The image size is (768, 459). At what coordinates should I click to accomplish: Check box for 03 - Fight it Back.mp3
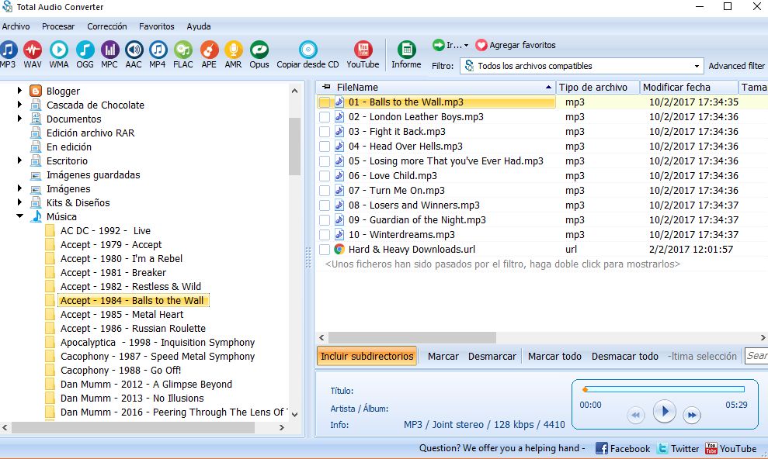point(325,132)
